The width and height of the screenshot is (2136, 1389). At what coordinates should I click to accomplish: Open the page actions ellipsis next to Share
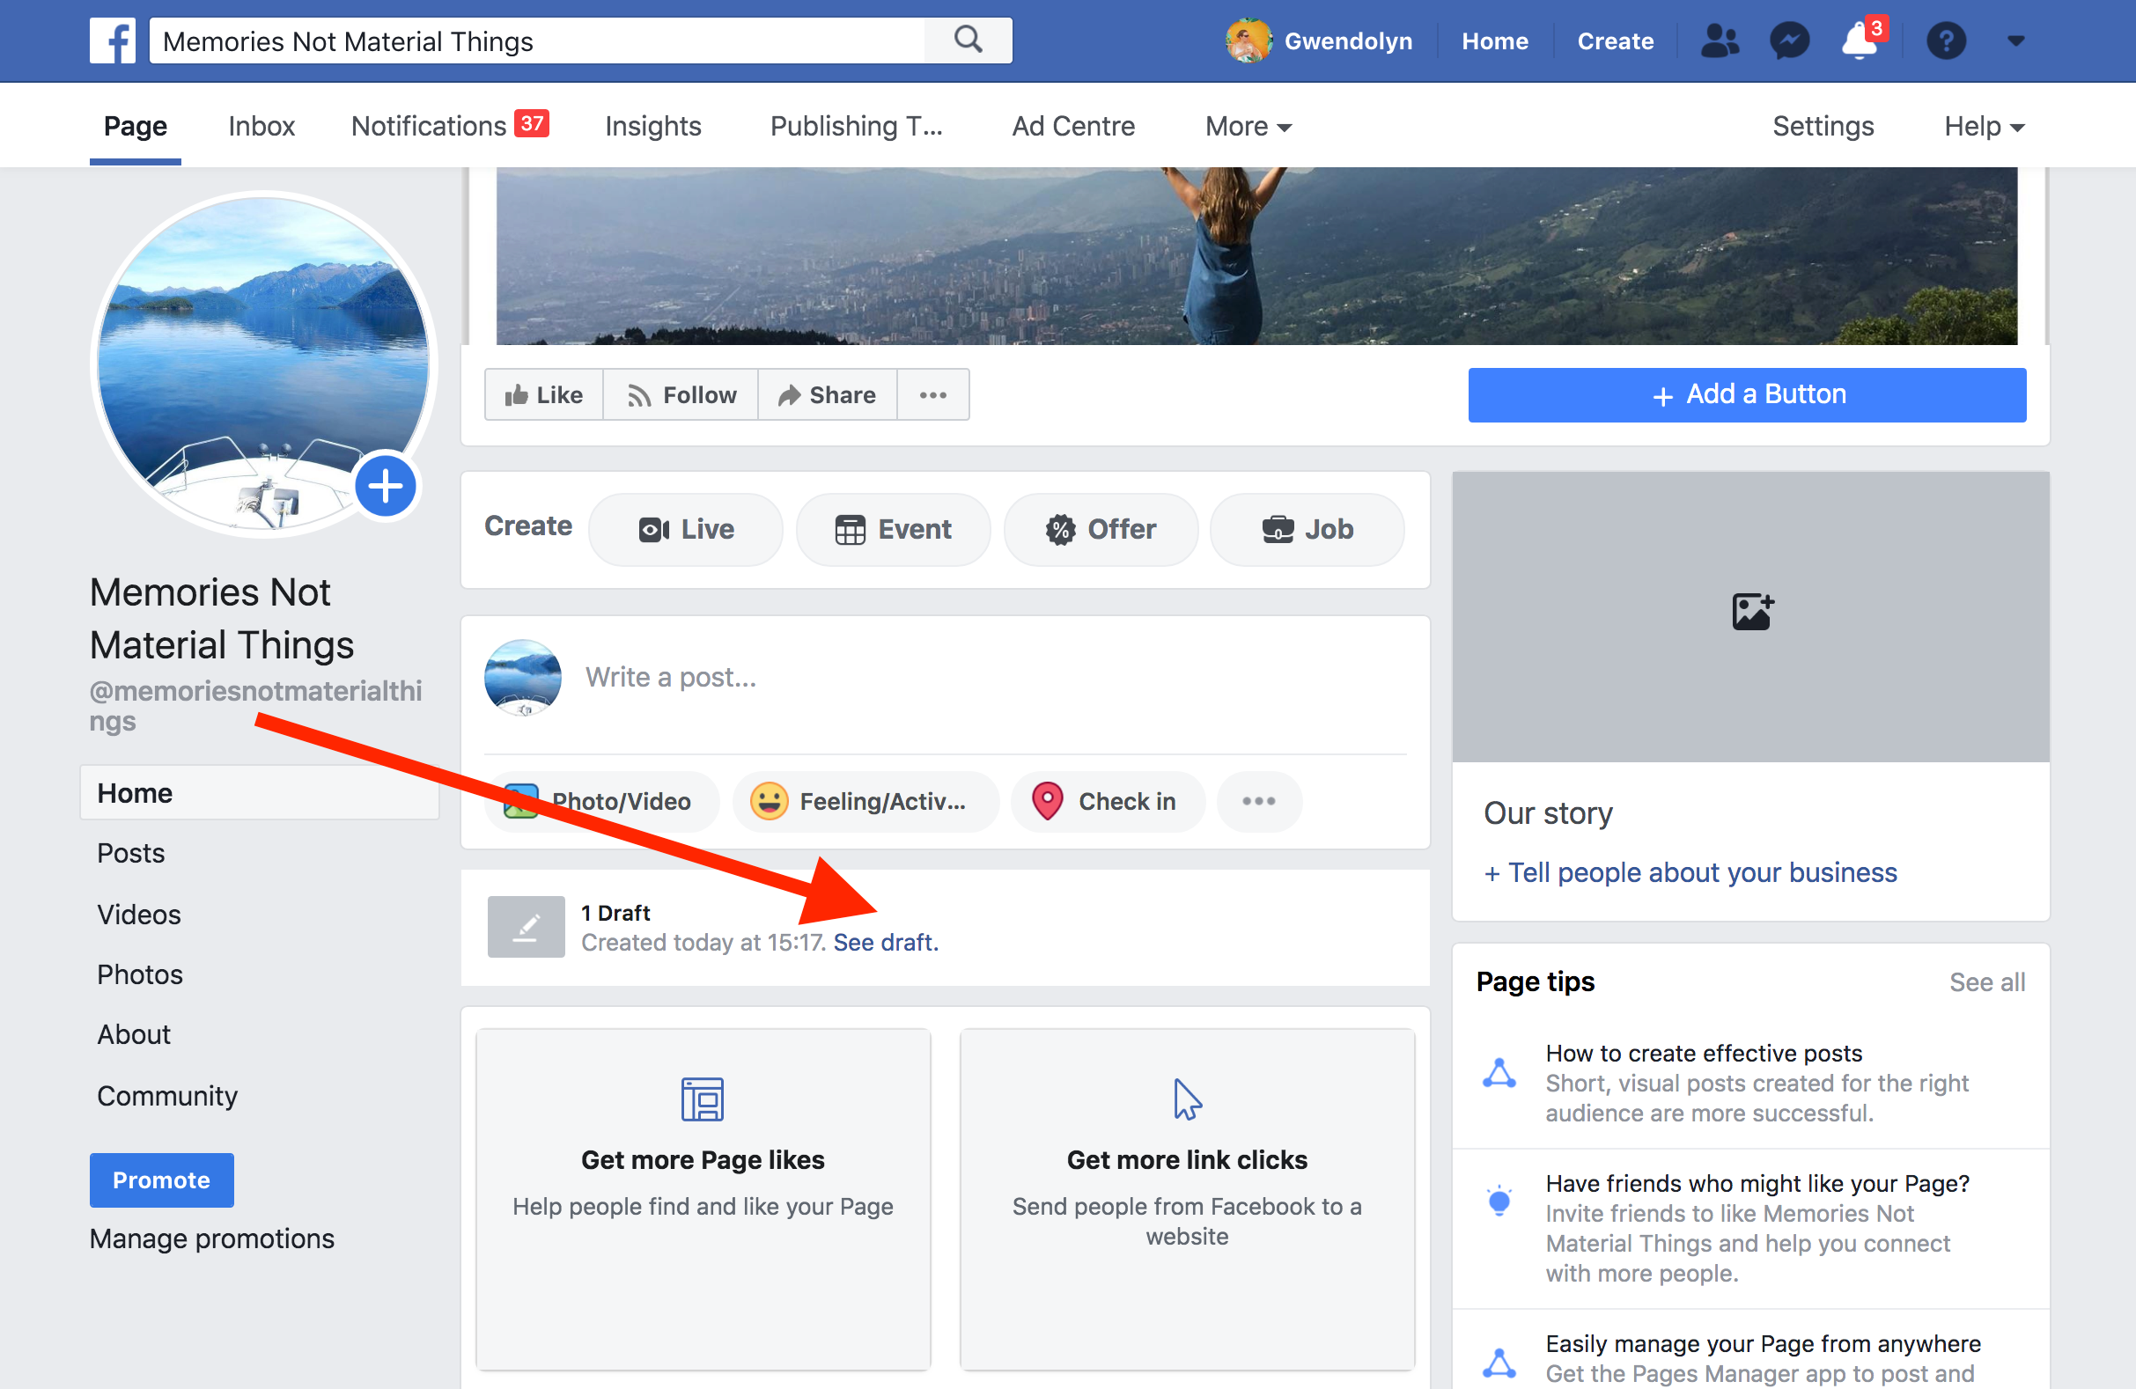pyautogui.click(x=932, y=395)
